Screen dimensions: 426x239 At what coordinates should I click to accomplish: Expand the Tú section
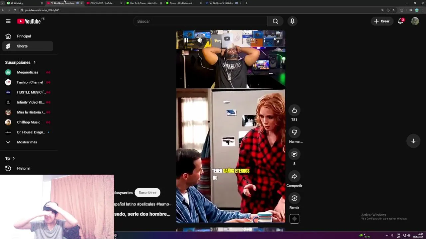10,158
